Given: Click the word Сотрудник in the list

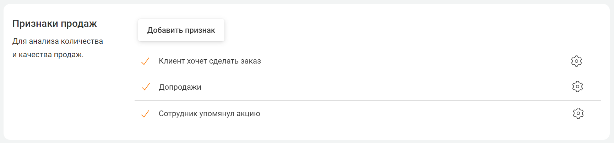Looking at the screenshot, I should point(178,114).
